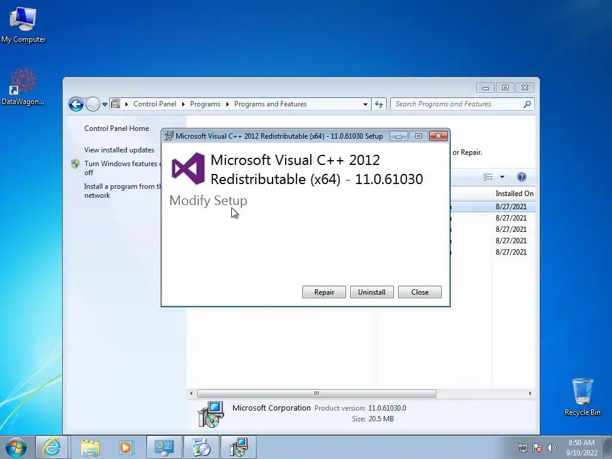Click the Product version 11.0.61030.0 value

[387, 408]
